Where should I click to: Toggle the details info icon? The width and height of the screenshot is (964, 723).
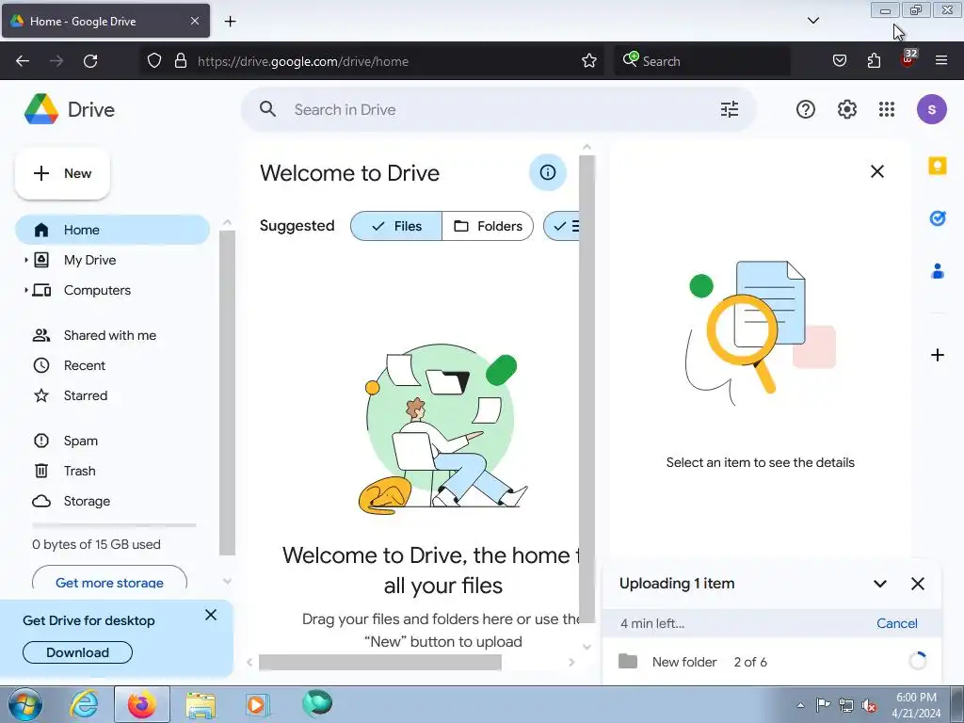pos(547,172)
